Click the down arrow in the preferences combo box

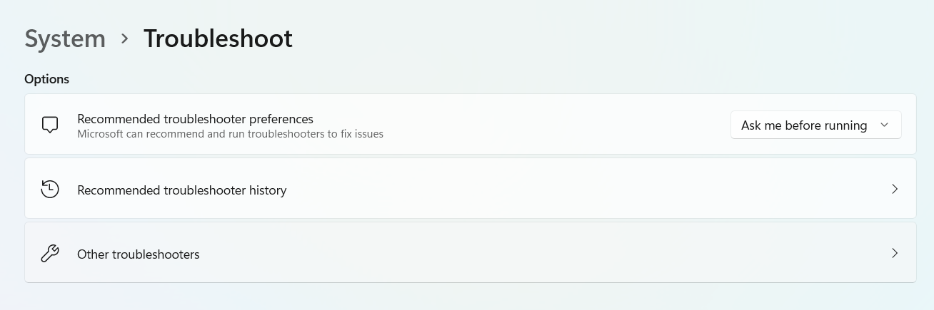885,125
